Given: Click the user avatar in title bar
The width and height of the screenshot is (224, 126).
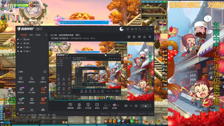Looking at the screenshot, I should point(122,29).
